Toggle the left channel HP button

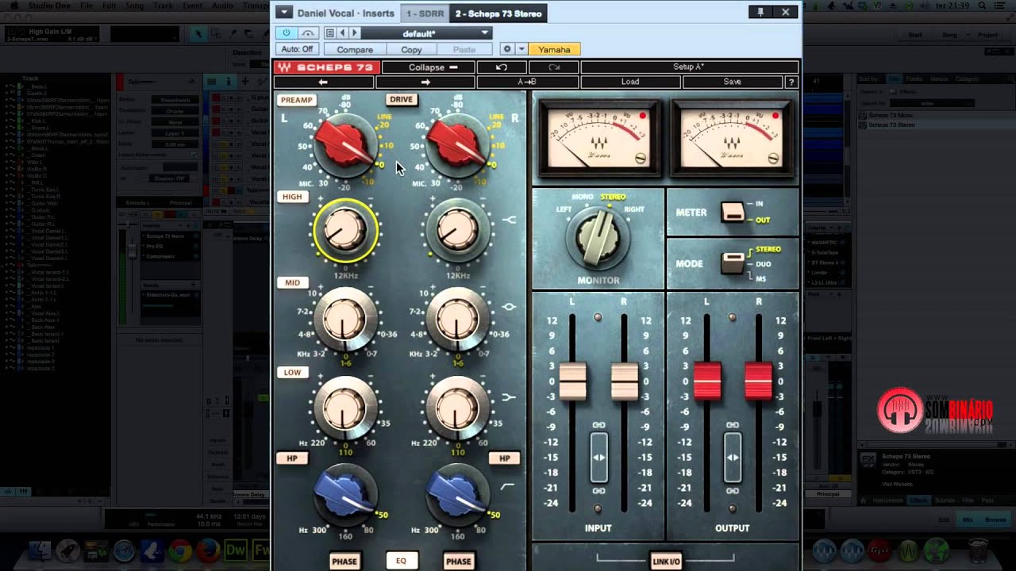tap(292, 458)
